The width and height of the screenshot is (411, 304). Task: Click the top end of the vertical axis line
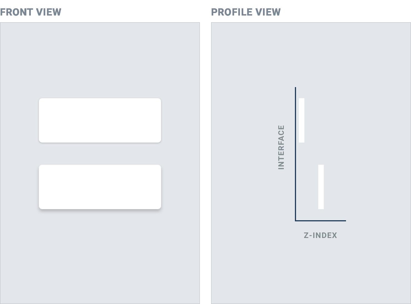[295, 88]
